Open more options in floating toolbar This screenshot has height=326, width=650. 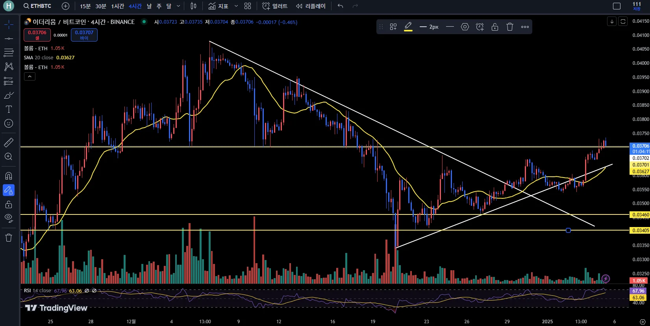[525, 27]
